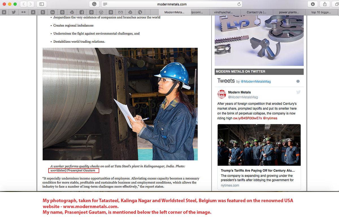Click the Twitter info icon beside Tweets
The height and width of the screenshot is (223, 339).
[298, 81]
